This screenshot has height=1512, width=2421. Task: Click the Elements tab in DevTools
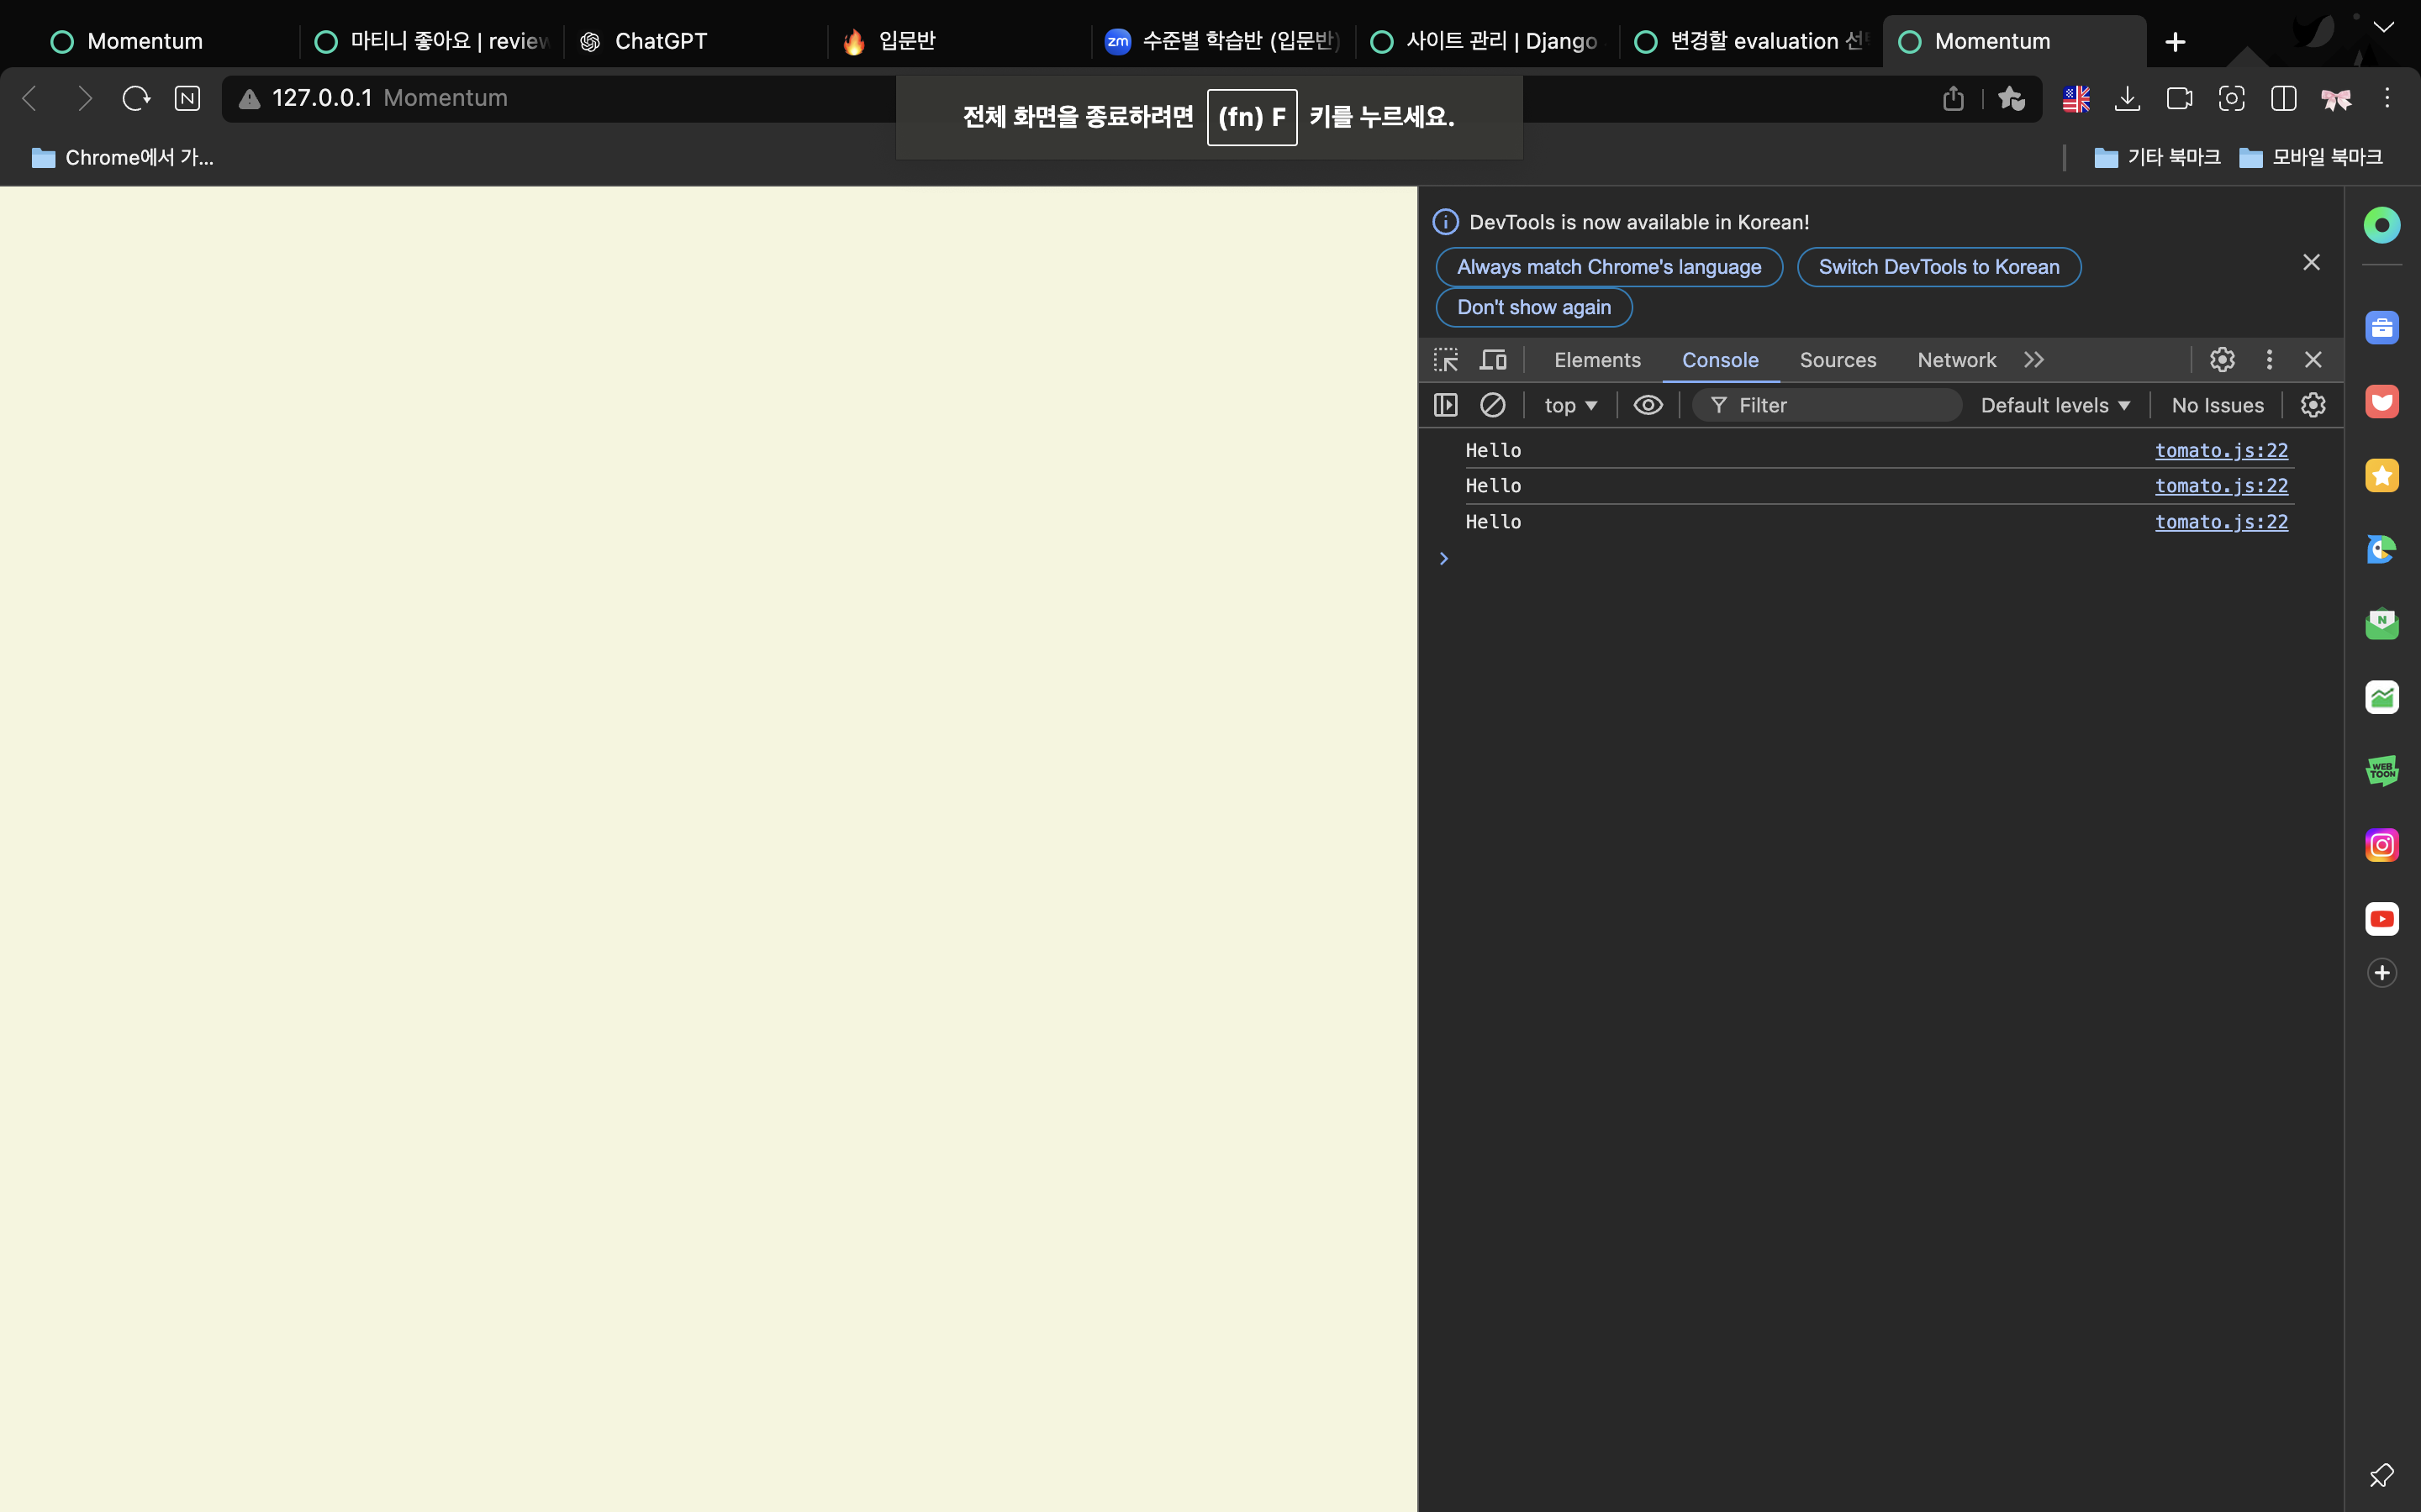tap(1596, 359)
